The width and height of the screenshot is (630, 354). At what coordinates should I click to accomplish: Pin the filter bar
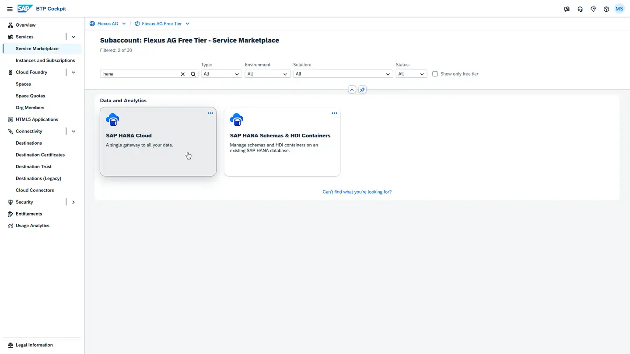click(362, 90)
